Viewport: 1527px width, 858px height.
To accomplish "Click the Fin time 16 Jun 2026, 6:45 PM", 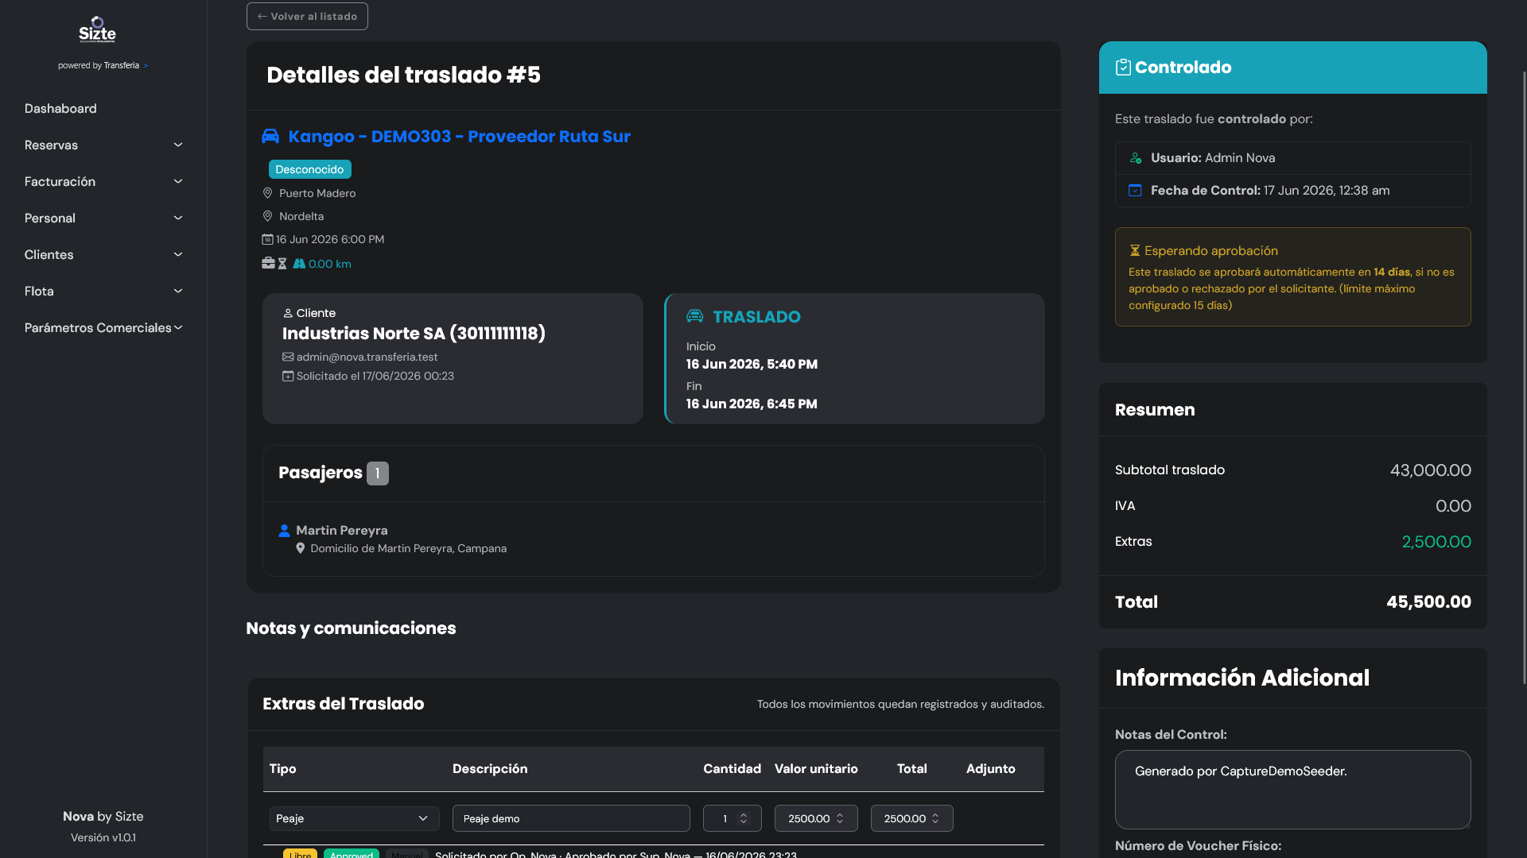I will click(x=752, y=404).
